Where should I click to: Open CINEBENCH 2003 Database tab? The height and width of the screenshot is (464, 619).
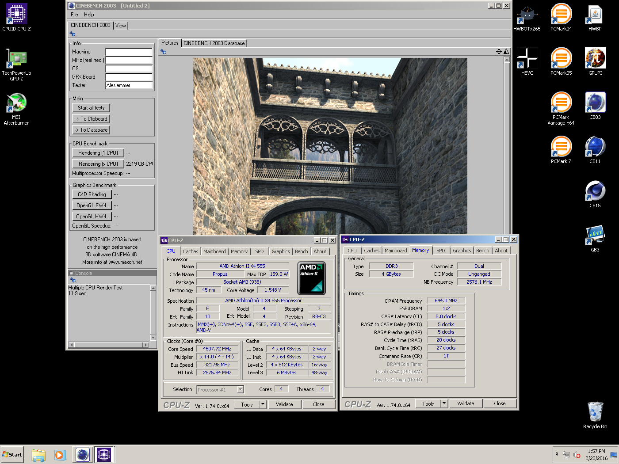coord(214,43)
